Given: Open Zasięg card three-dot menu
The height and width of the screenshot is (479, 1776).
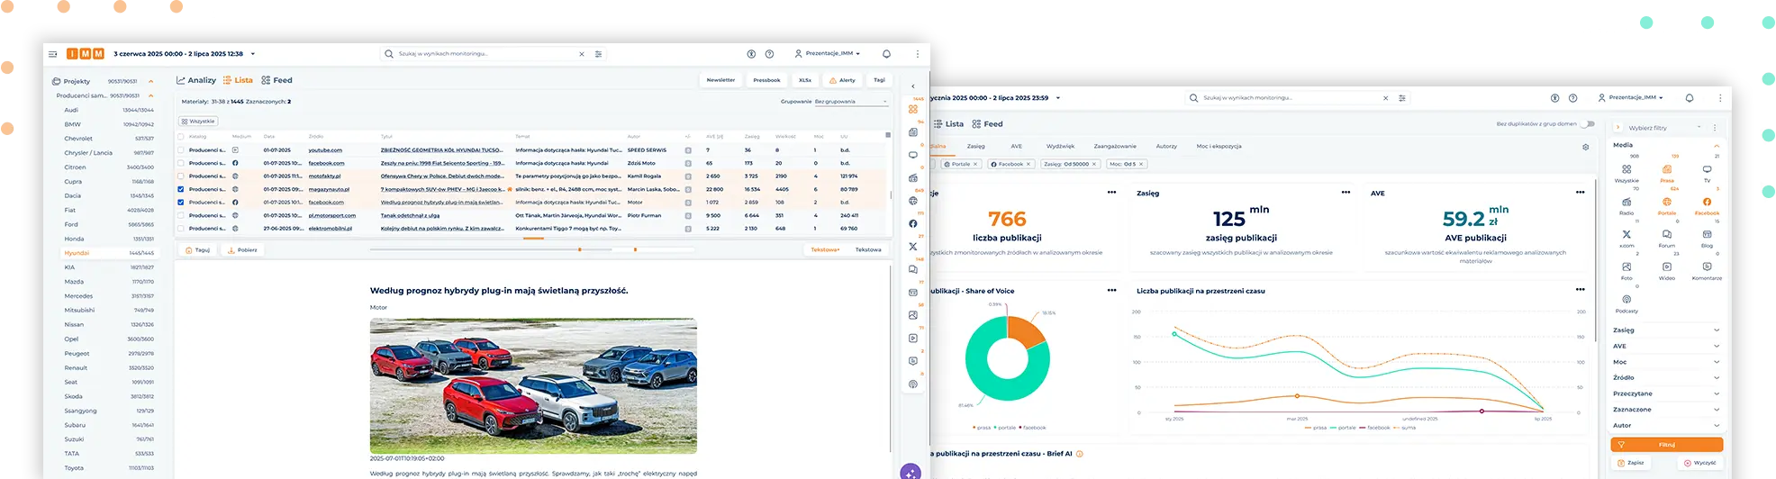Looking at the screenshot, I should click(1346, 193).
